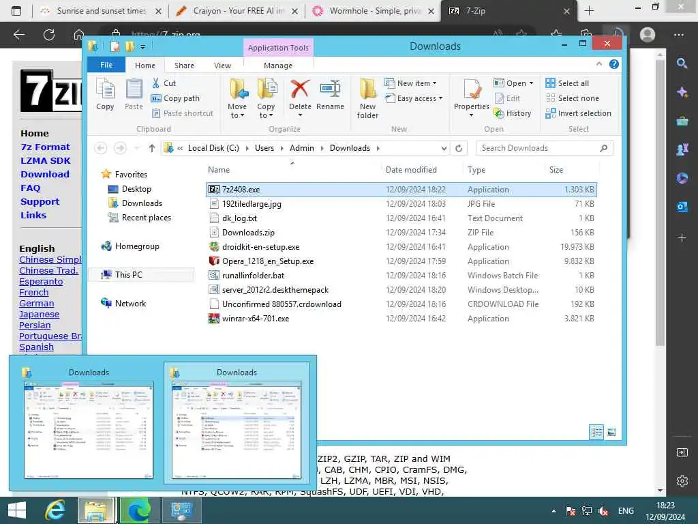Expand the address bar history dropdown
Screen dimensions: 698x524
[x=444, y=148]
